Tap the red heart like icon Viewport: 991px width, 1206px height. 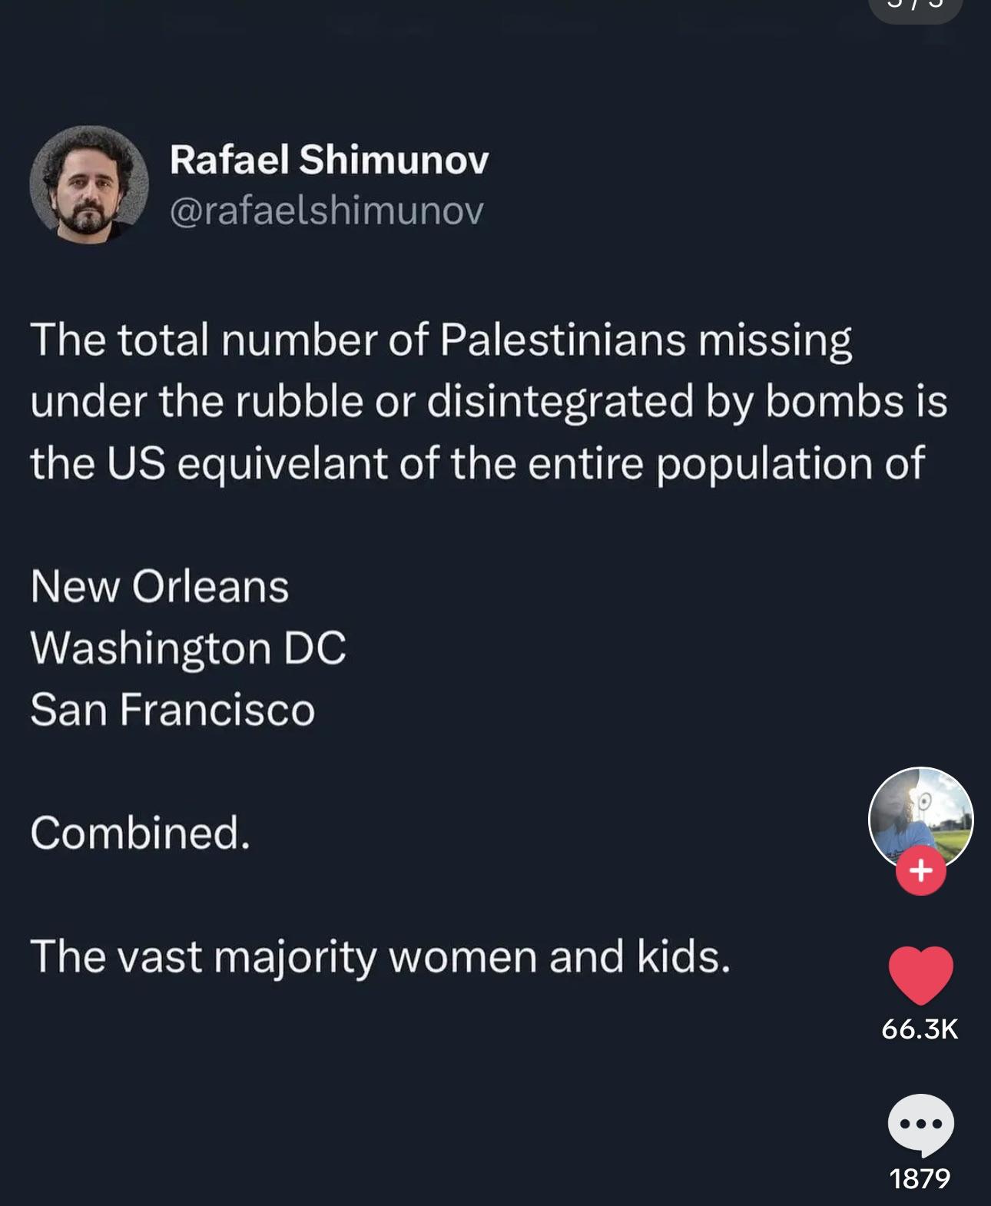coord(920,975)
